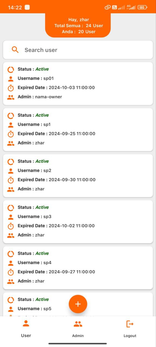Click admin name nama-owner on the sp01 card

[48, 97]
